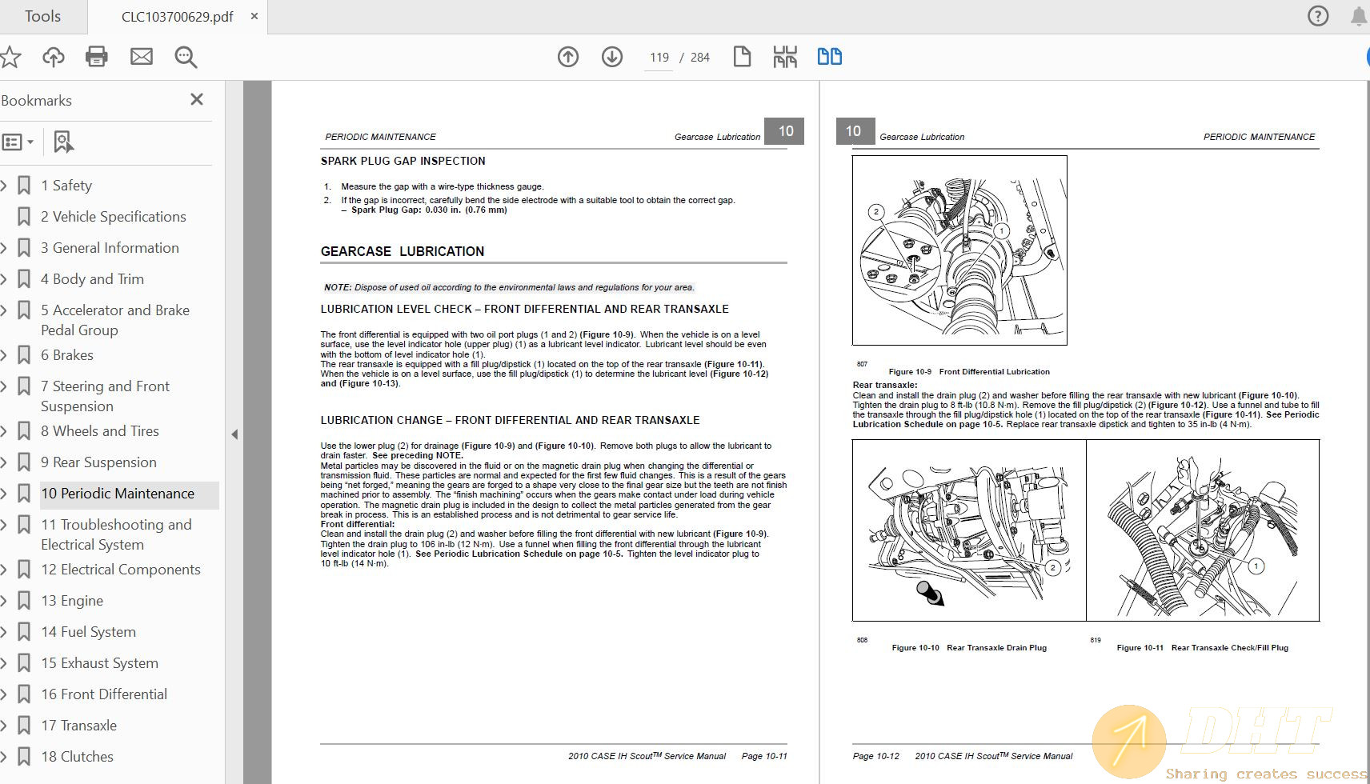Viewport: 1370px width, 784px height.
Task: Click the star bookmark icon in toolbar
Action: pos(10,57)
